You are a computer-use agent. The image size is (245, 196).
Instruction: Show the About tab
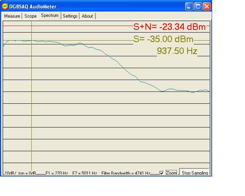pos(87,16)
